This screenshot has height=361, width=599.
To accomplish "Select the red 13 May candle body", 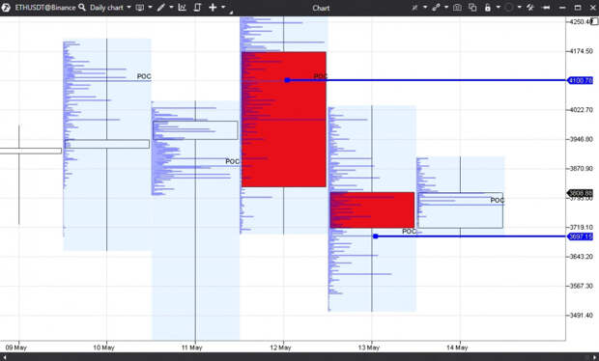I will coord(372,210).
